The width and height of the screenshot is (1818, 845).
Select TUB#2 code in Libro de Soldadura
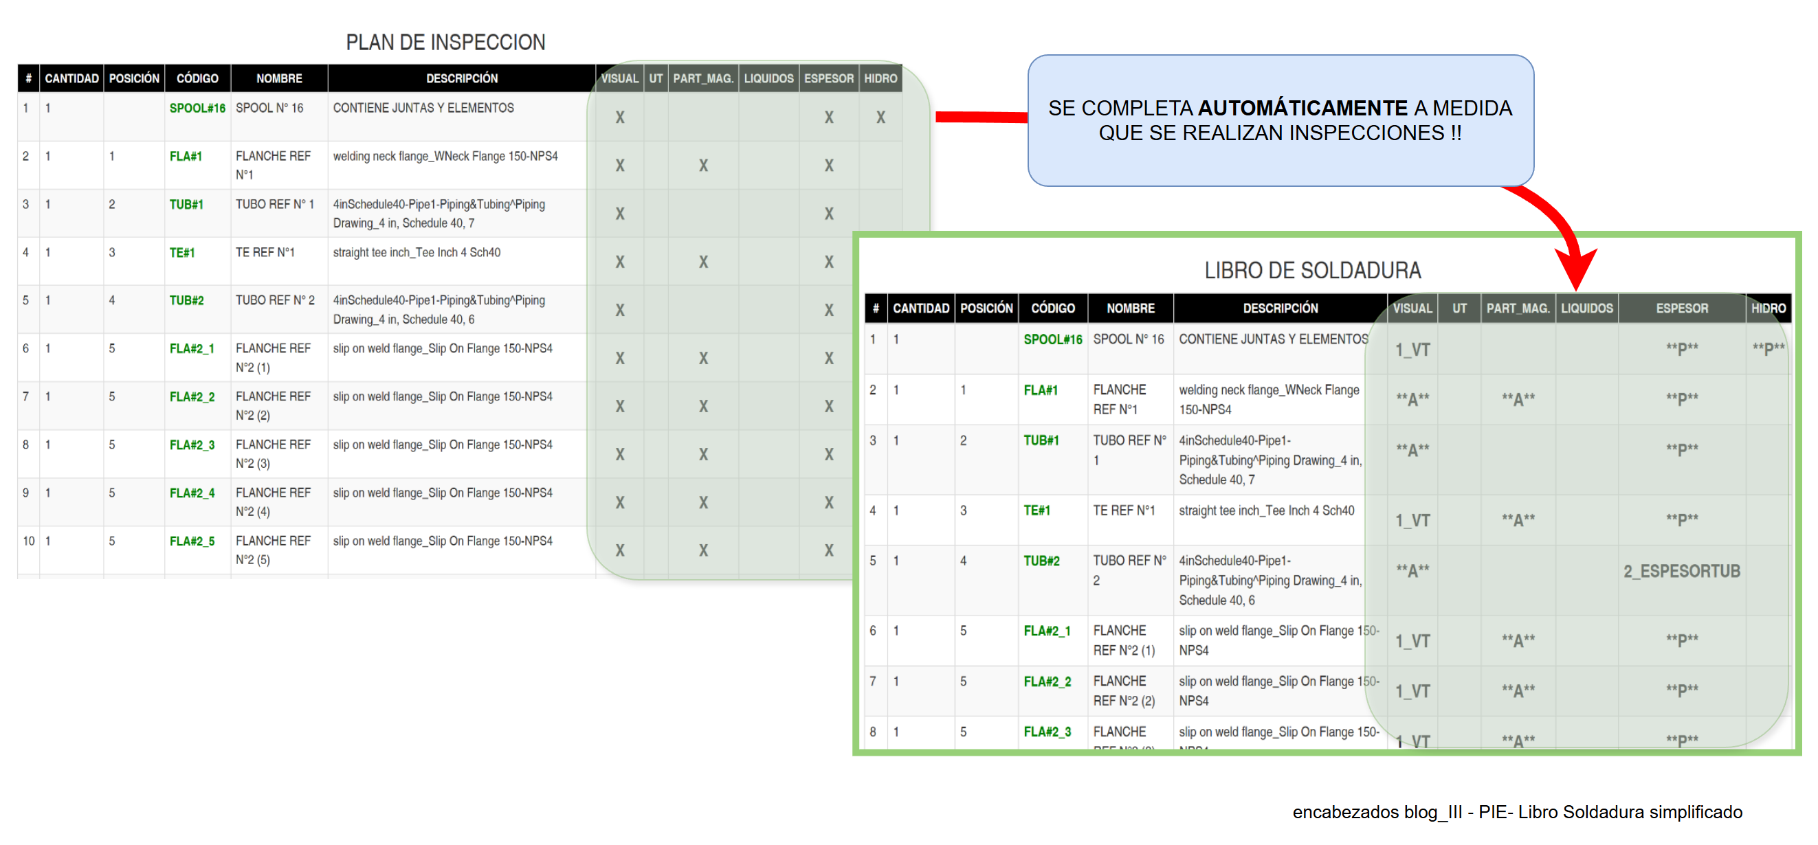1041,561
